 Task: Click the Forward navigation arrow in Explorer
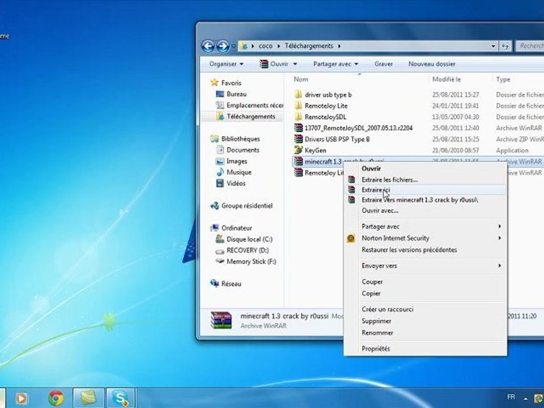223,46
